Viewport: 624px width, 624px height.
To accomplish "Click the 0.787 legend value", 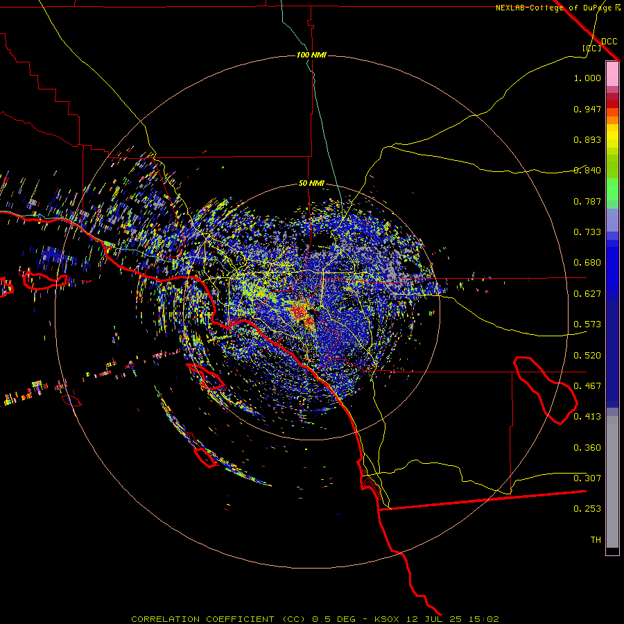I will pos(587,201).
